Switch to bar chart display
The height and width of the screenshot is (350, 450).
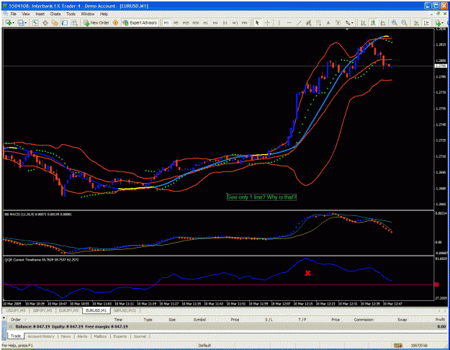364,23
